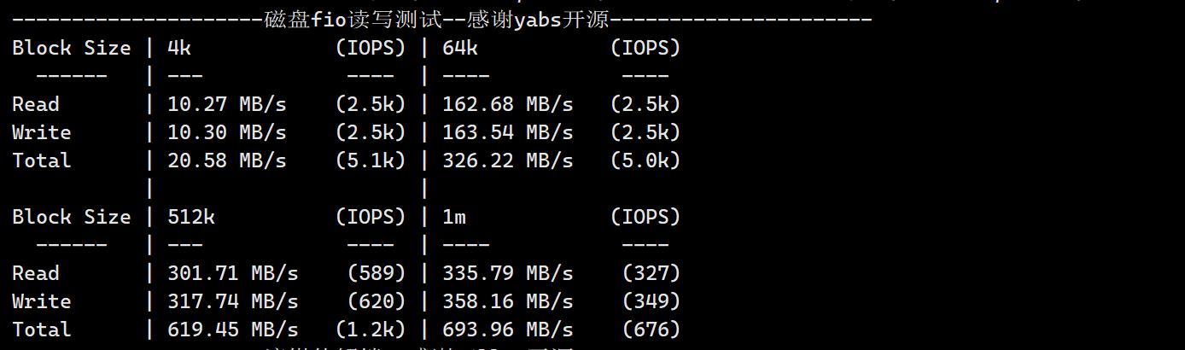
Task: Select the 317.74 MB/s write value
Action: 233,301
